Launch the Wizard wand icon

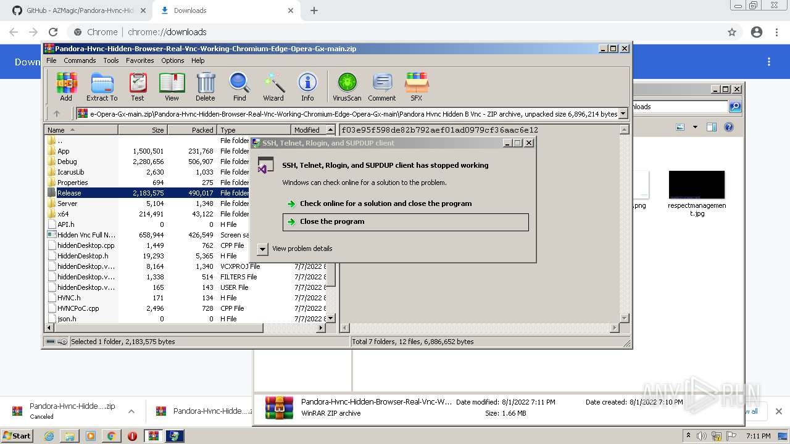click(x=273, y=86)
